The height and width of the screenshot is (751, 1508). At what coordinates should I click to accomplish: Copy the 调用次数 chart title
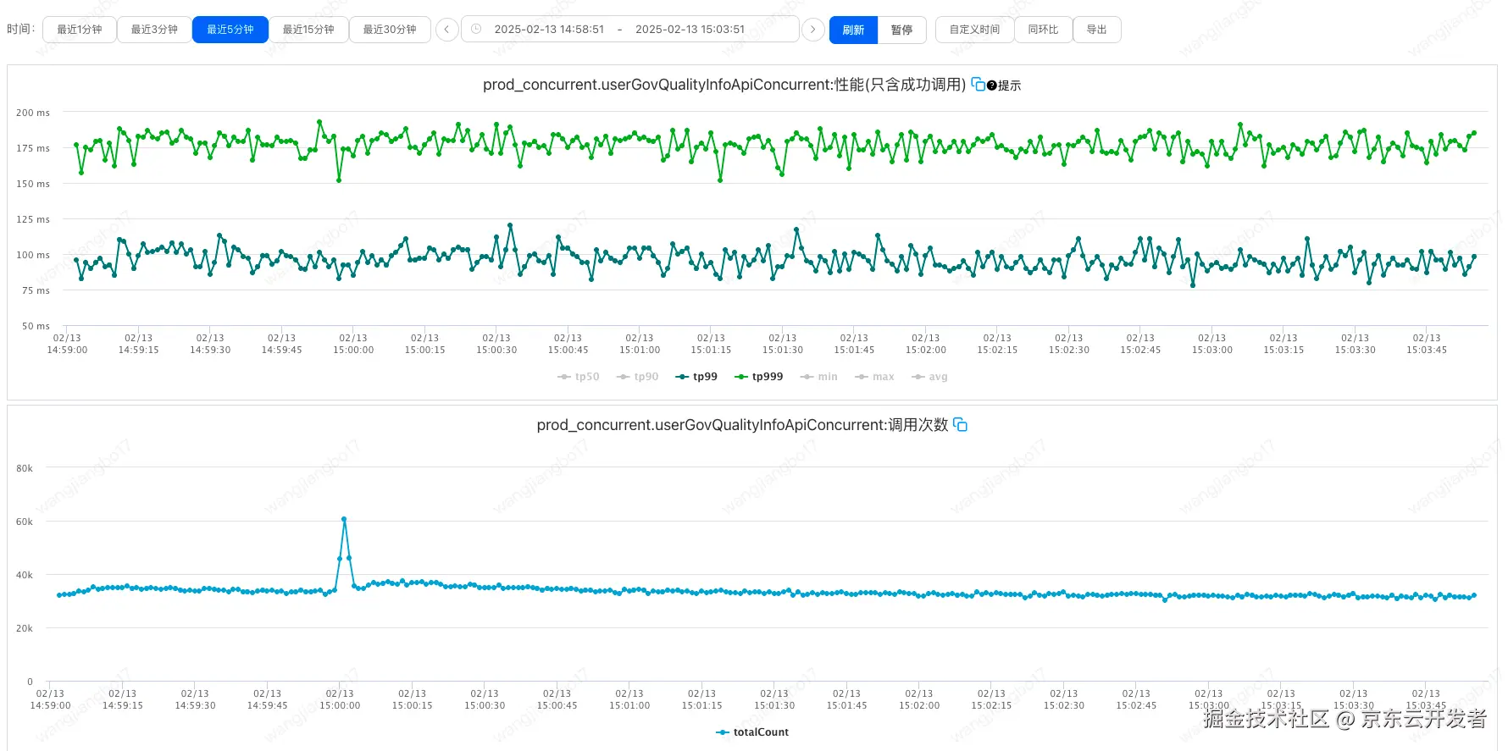pos(960,425)
